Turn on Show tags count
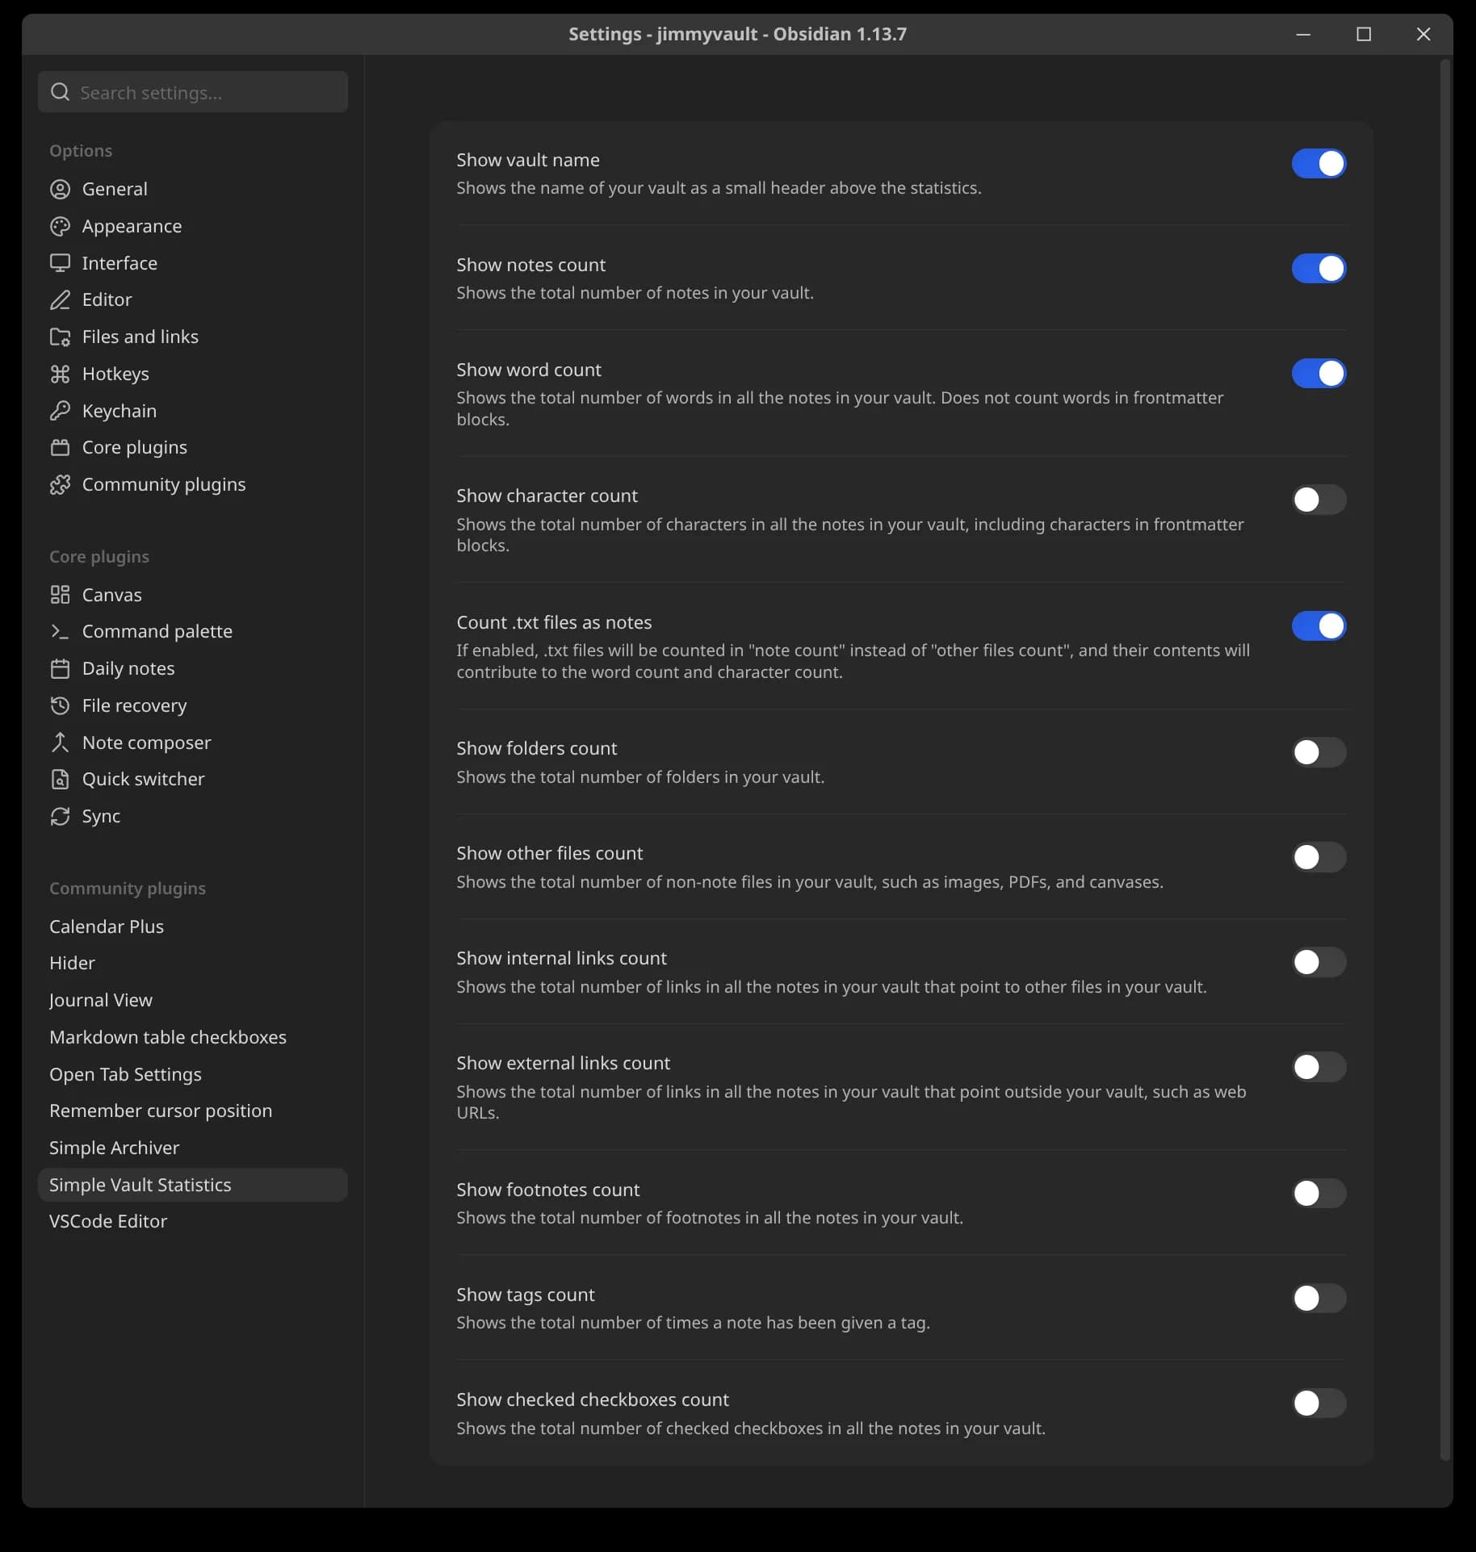 (1319, 1298)
